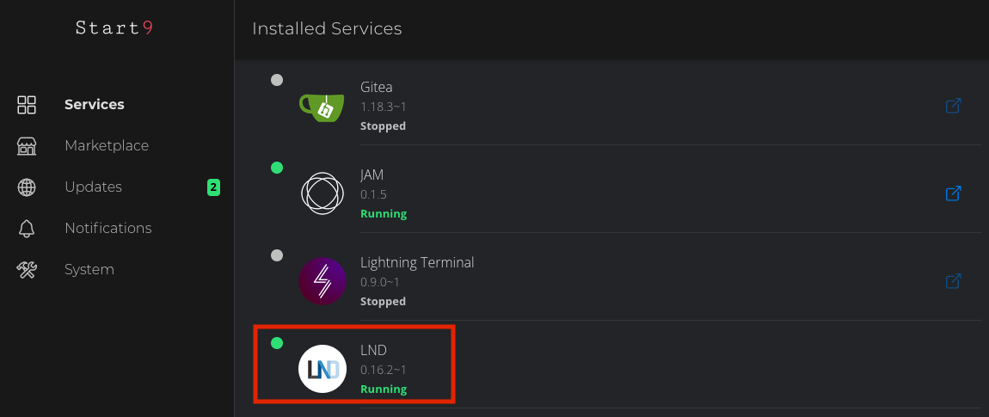Launch Gitea with its external link icon
989x417 pixels.
(x=953, y=106)
